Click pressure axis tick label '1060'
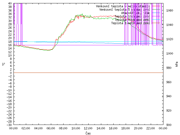The height and width of the screenshot is (135, 180). click(170, 11)
